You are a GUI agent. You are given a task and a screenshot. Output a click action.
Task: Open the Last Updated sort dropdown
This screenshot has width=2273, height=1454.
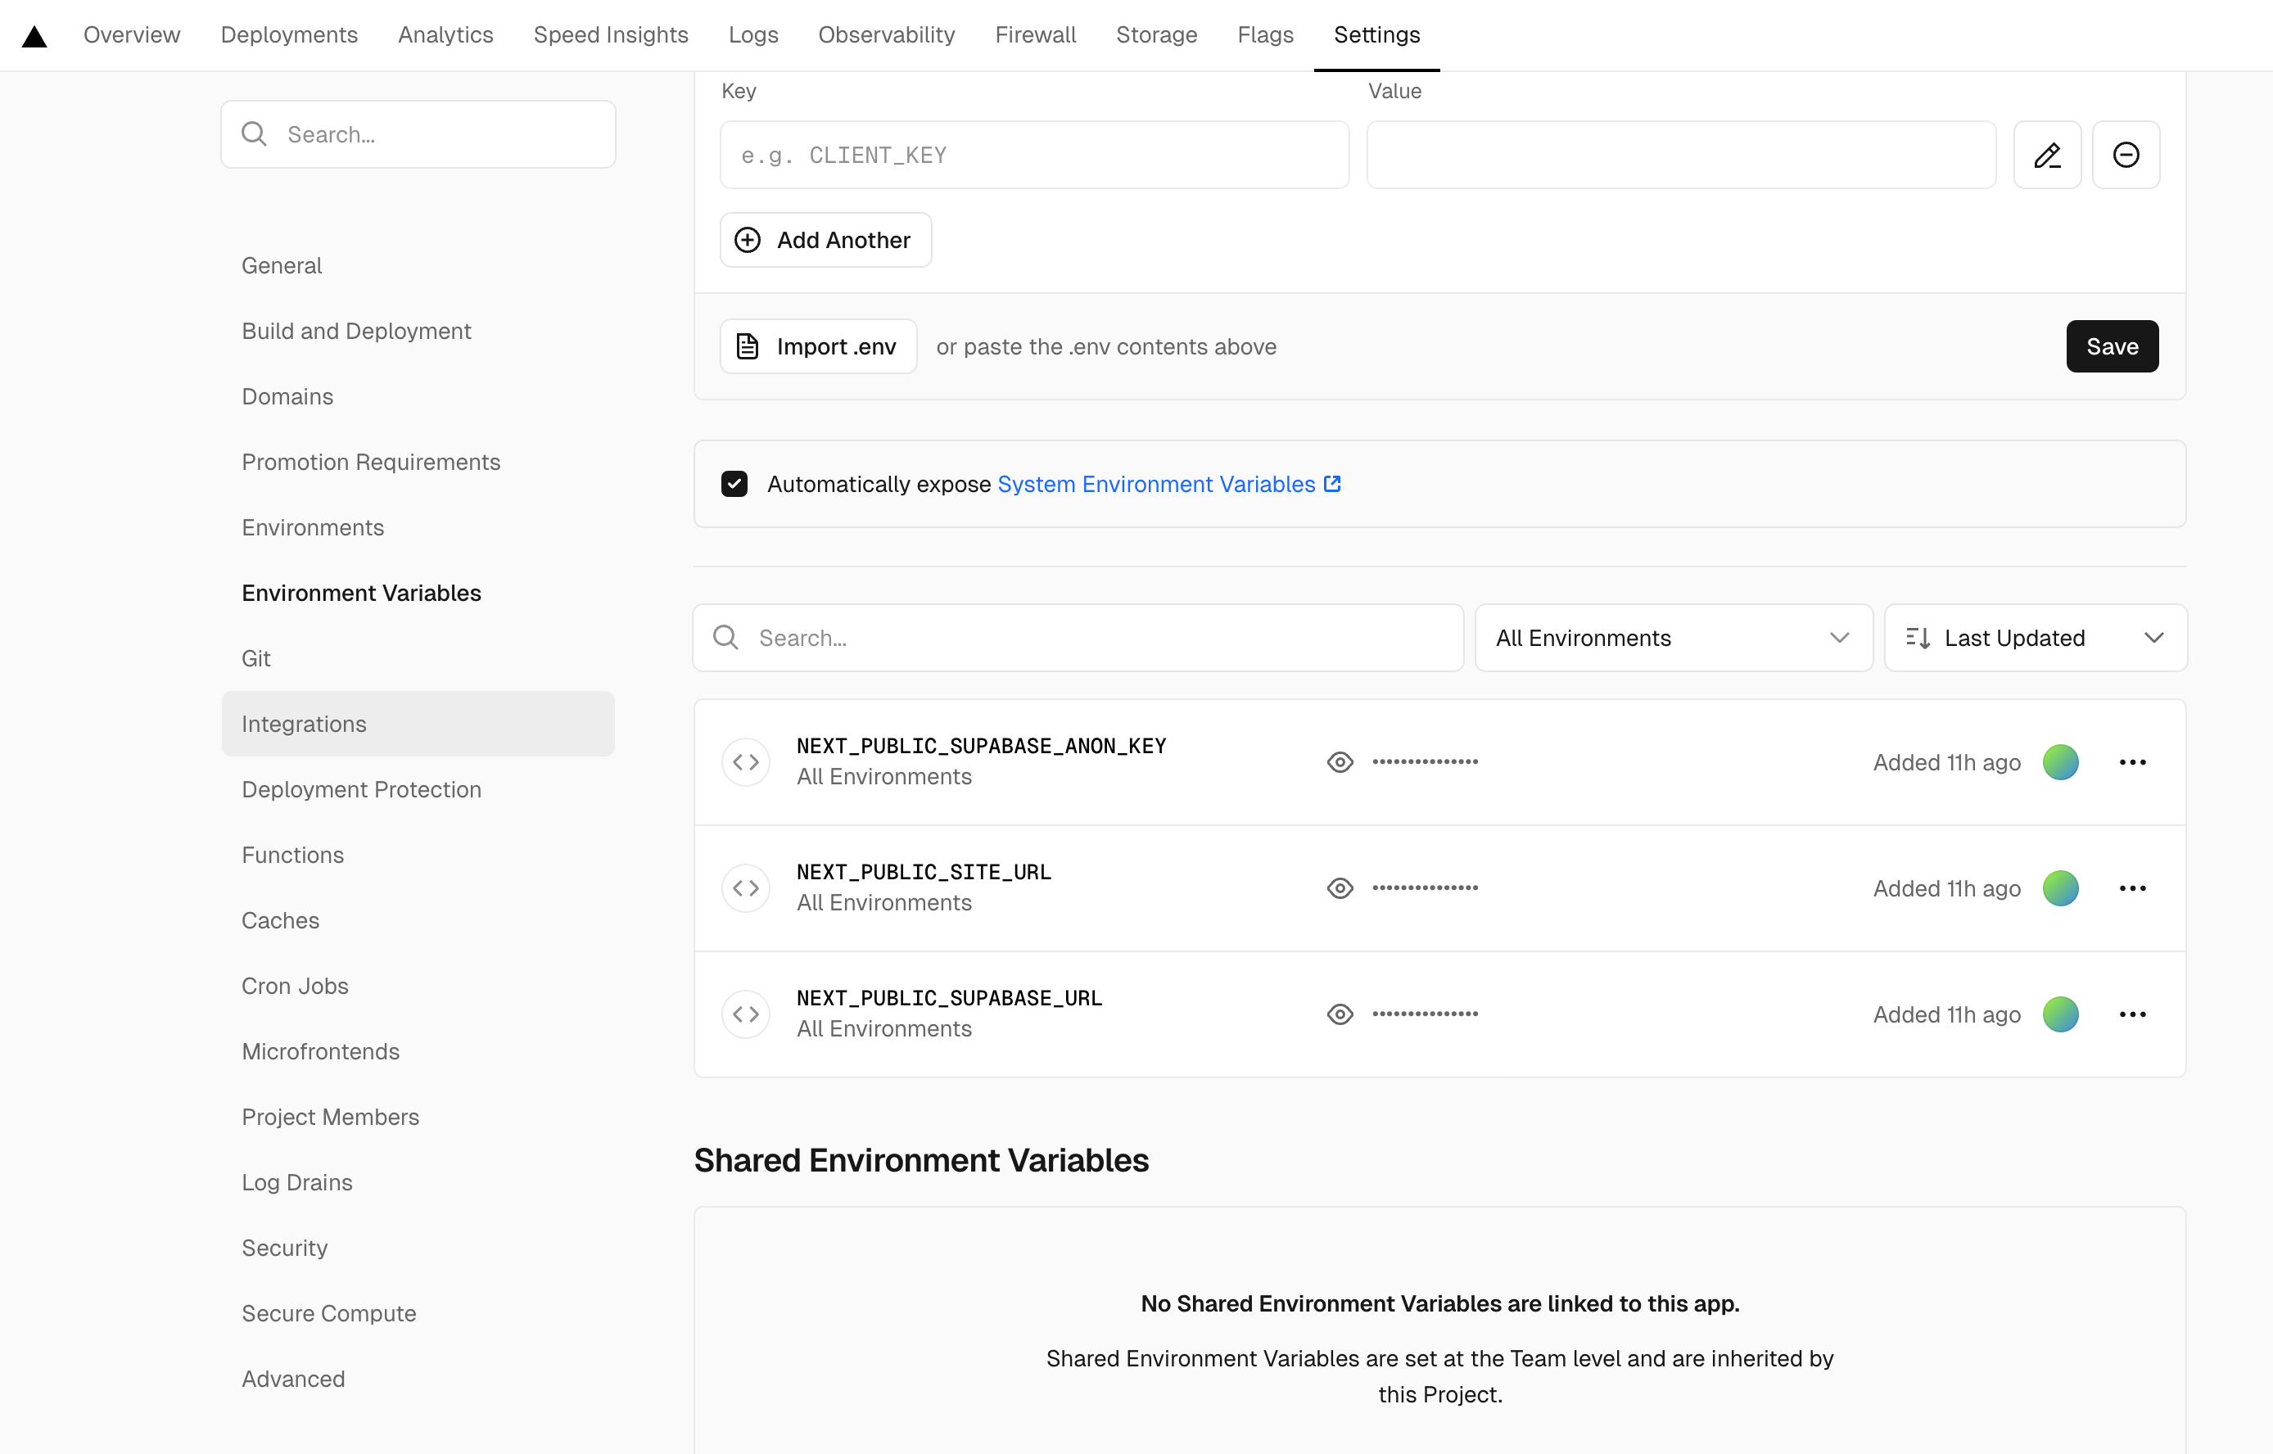(x=2034, y=639)
